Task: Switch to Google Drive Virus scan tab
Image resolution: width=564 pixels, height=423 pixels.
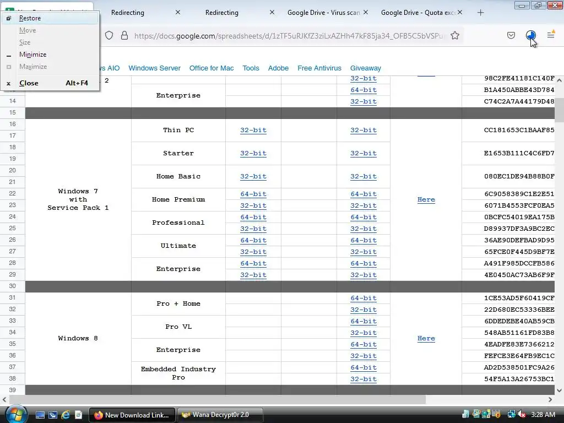Action: (x=323, y=13)
